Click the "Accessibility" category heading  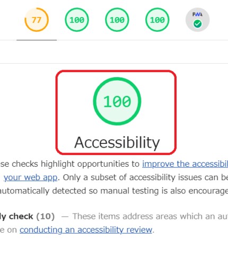click(117, 143)
